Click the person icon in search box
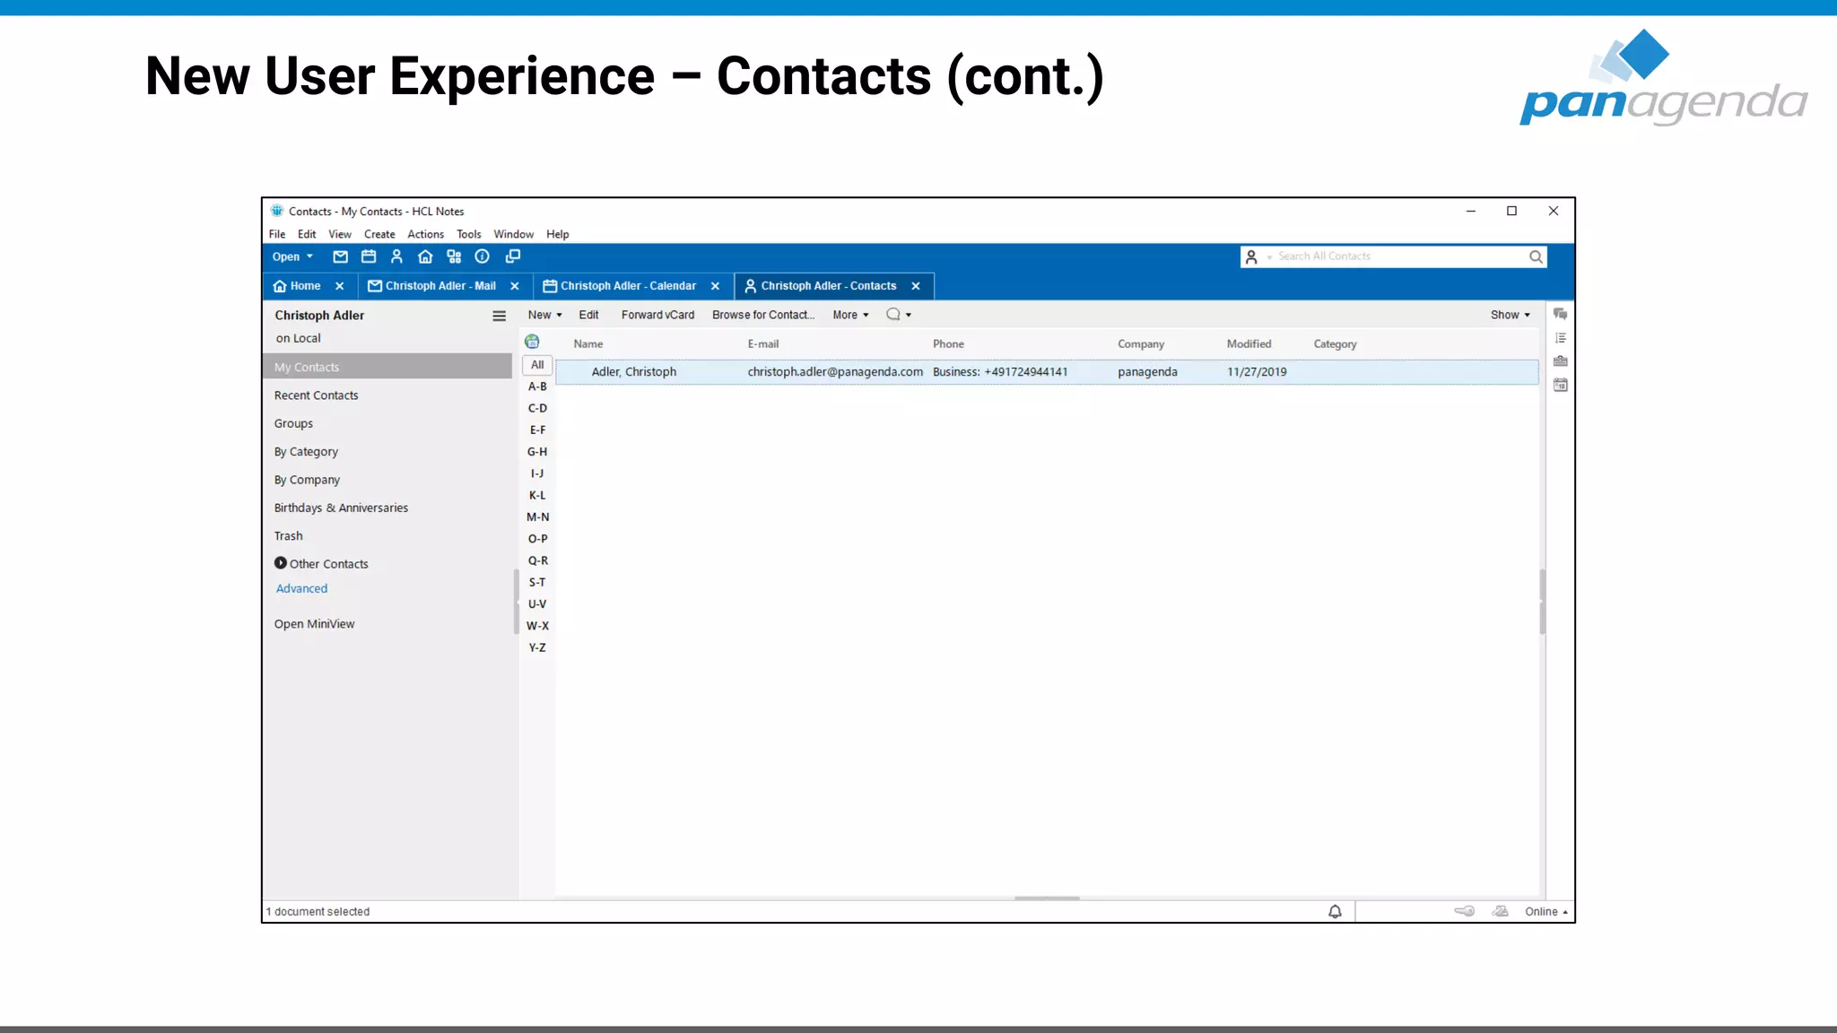 pyautogui.click(x=1251, y=257)
